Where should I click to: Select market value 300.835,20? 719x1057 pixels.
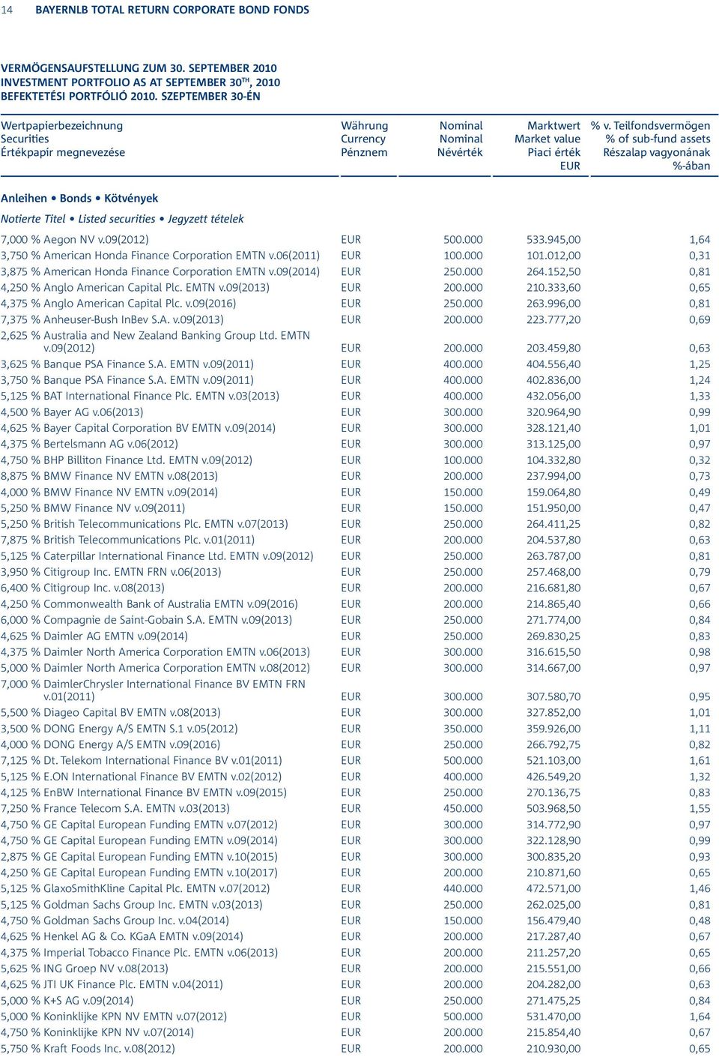553,857
